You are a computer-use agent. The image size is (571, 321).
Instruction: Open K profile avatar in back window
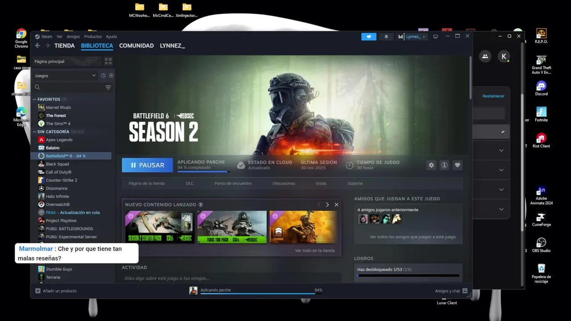coord(504,56)
